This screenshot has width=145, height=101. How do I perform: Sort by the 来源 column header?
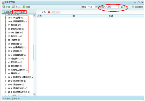(126, 16)
